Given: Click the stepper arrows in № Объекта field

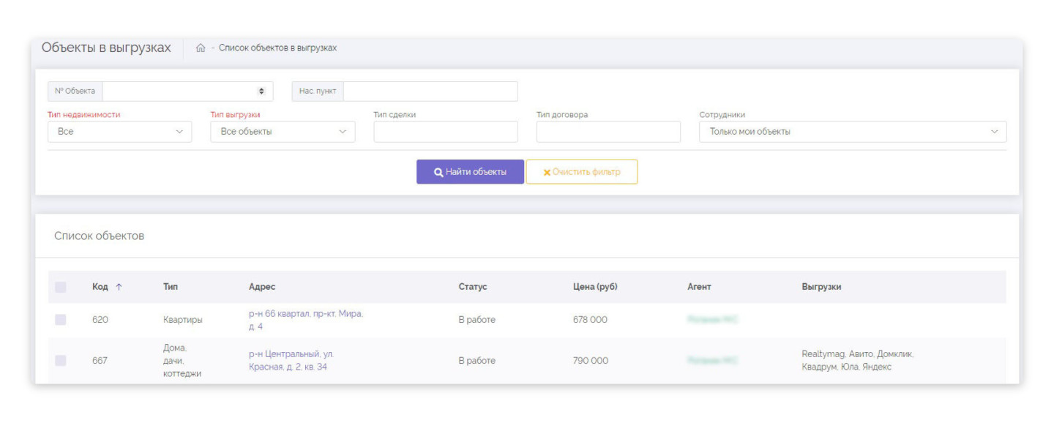Looking at the screenshot, I should point(261,91).
